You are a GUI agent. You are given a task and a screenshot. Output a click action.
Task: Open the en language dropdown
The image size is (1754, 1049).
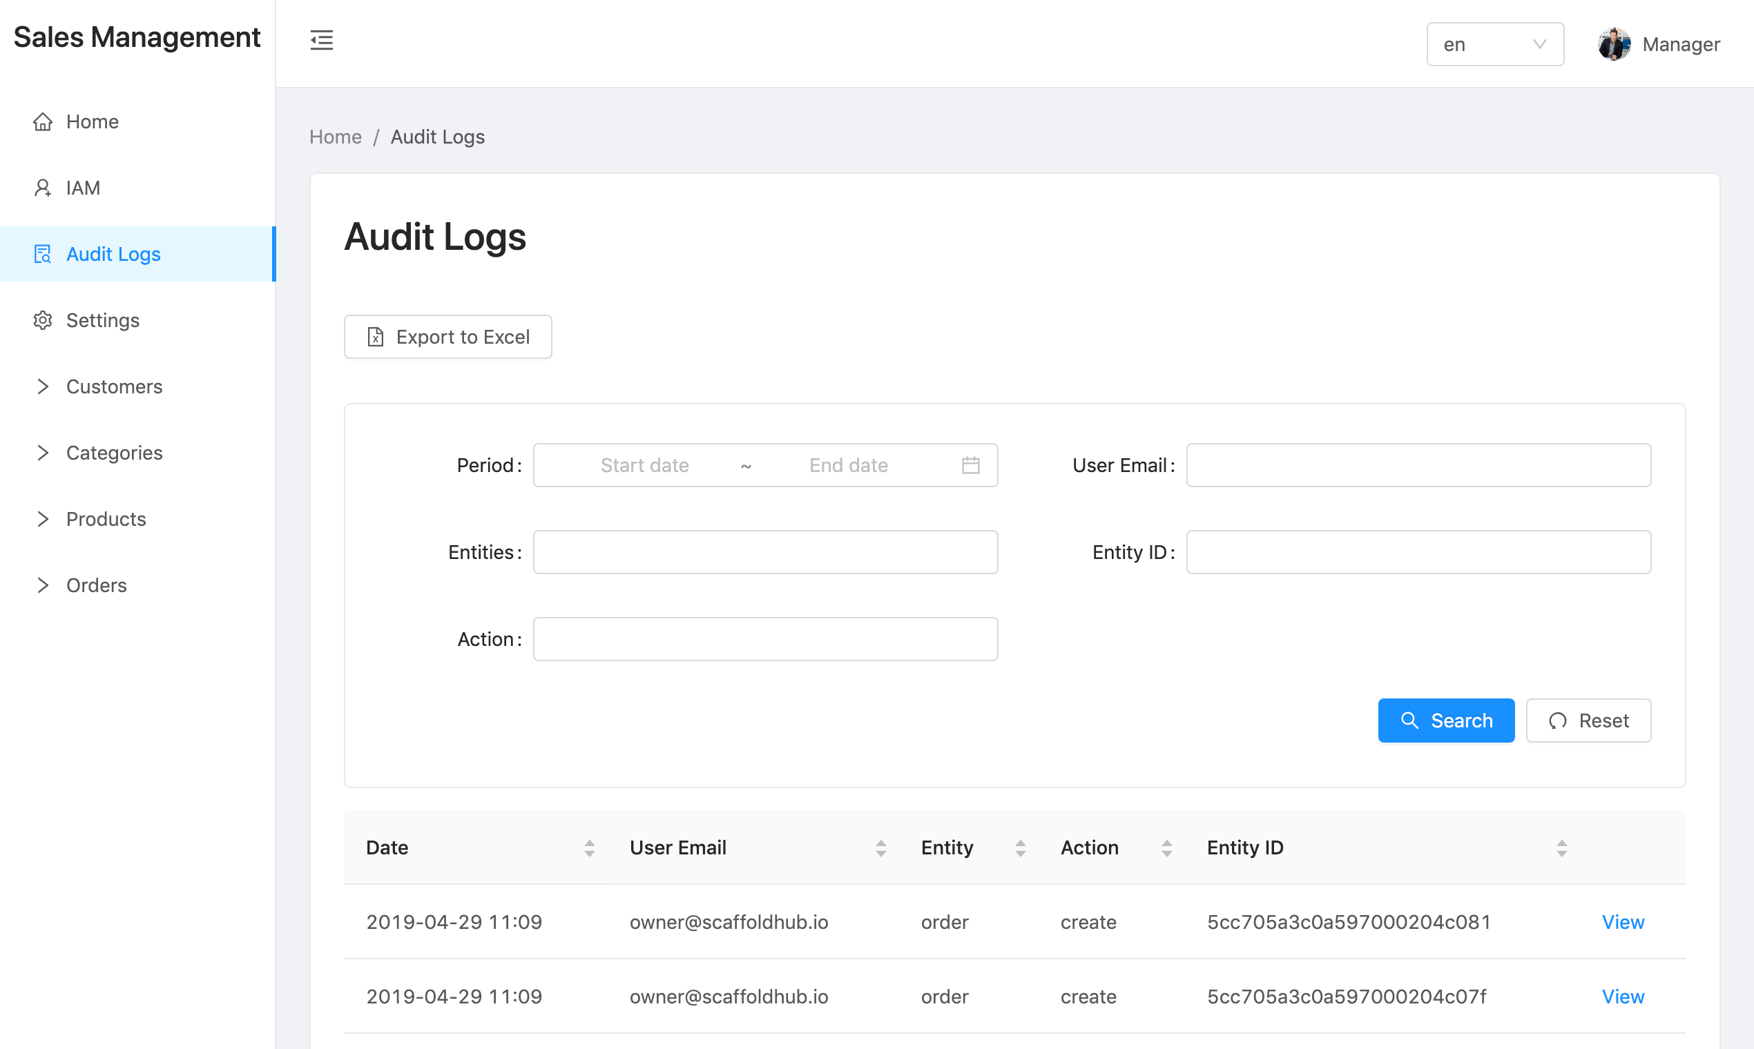[1494, 45]
